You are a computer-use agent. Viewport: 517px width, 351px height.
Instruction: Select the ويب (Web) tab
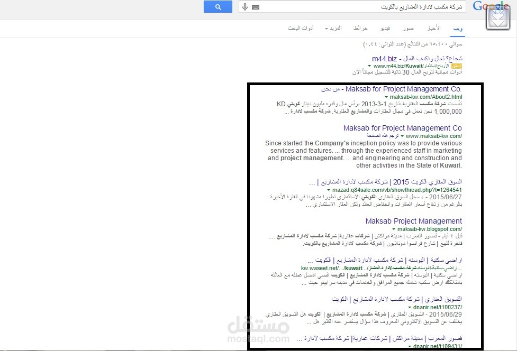(x=458, y=29)
